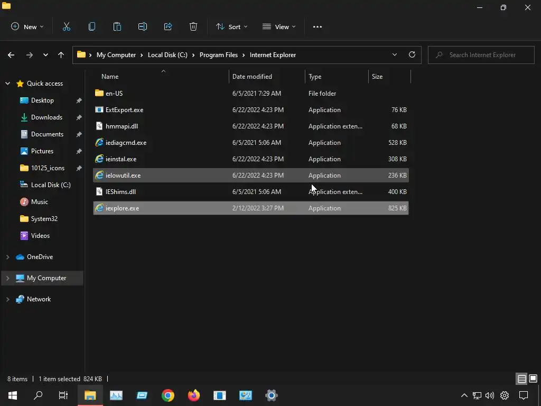Collapse the Quick access tree
The width and height of the screenshot is (541, 406).
click(7, 83)
